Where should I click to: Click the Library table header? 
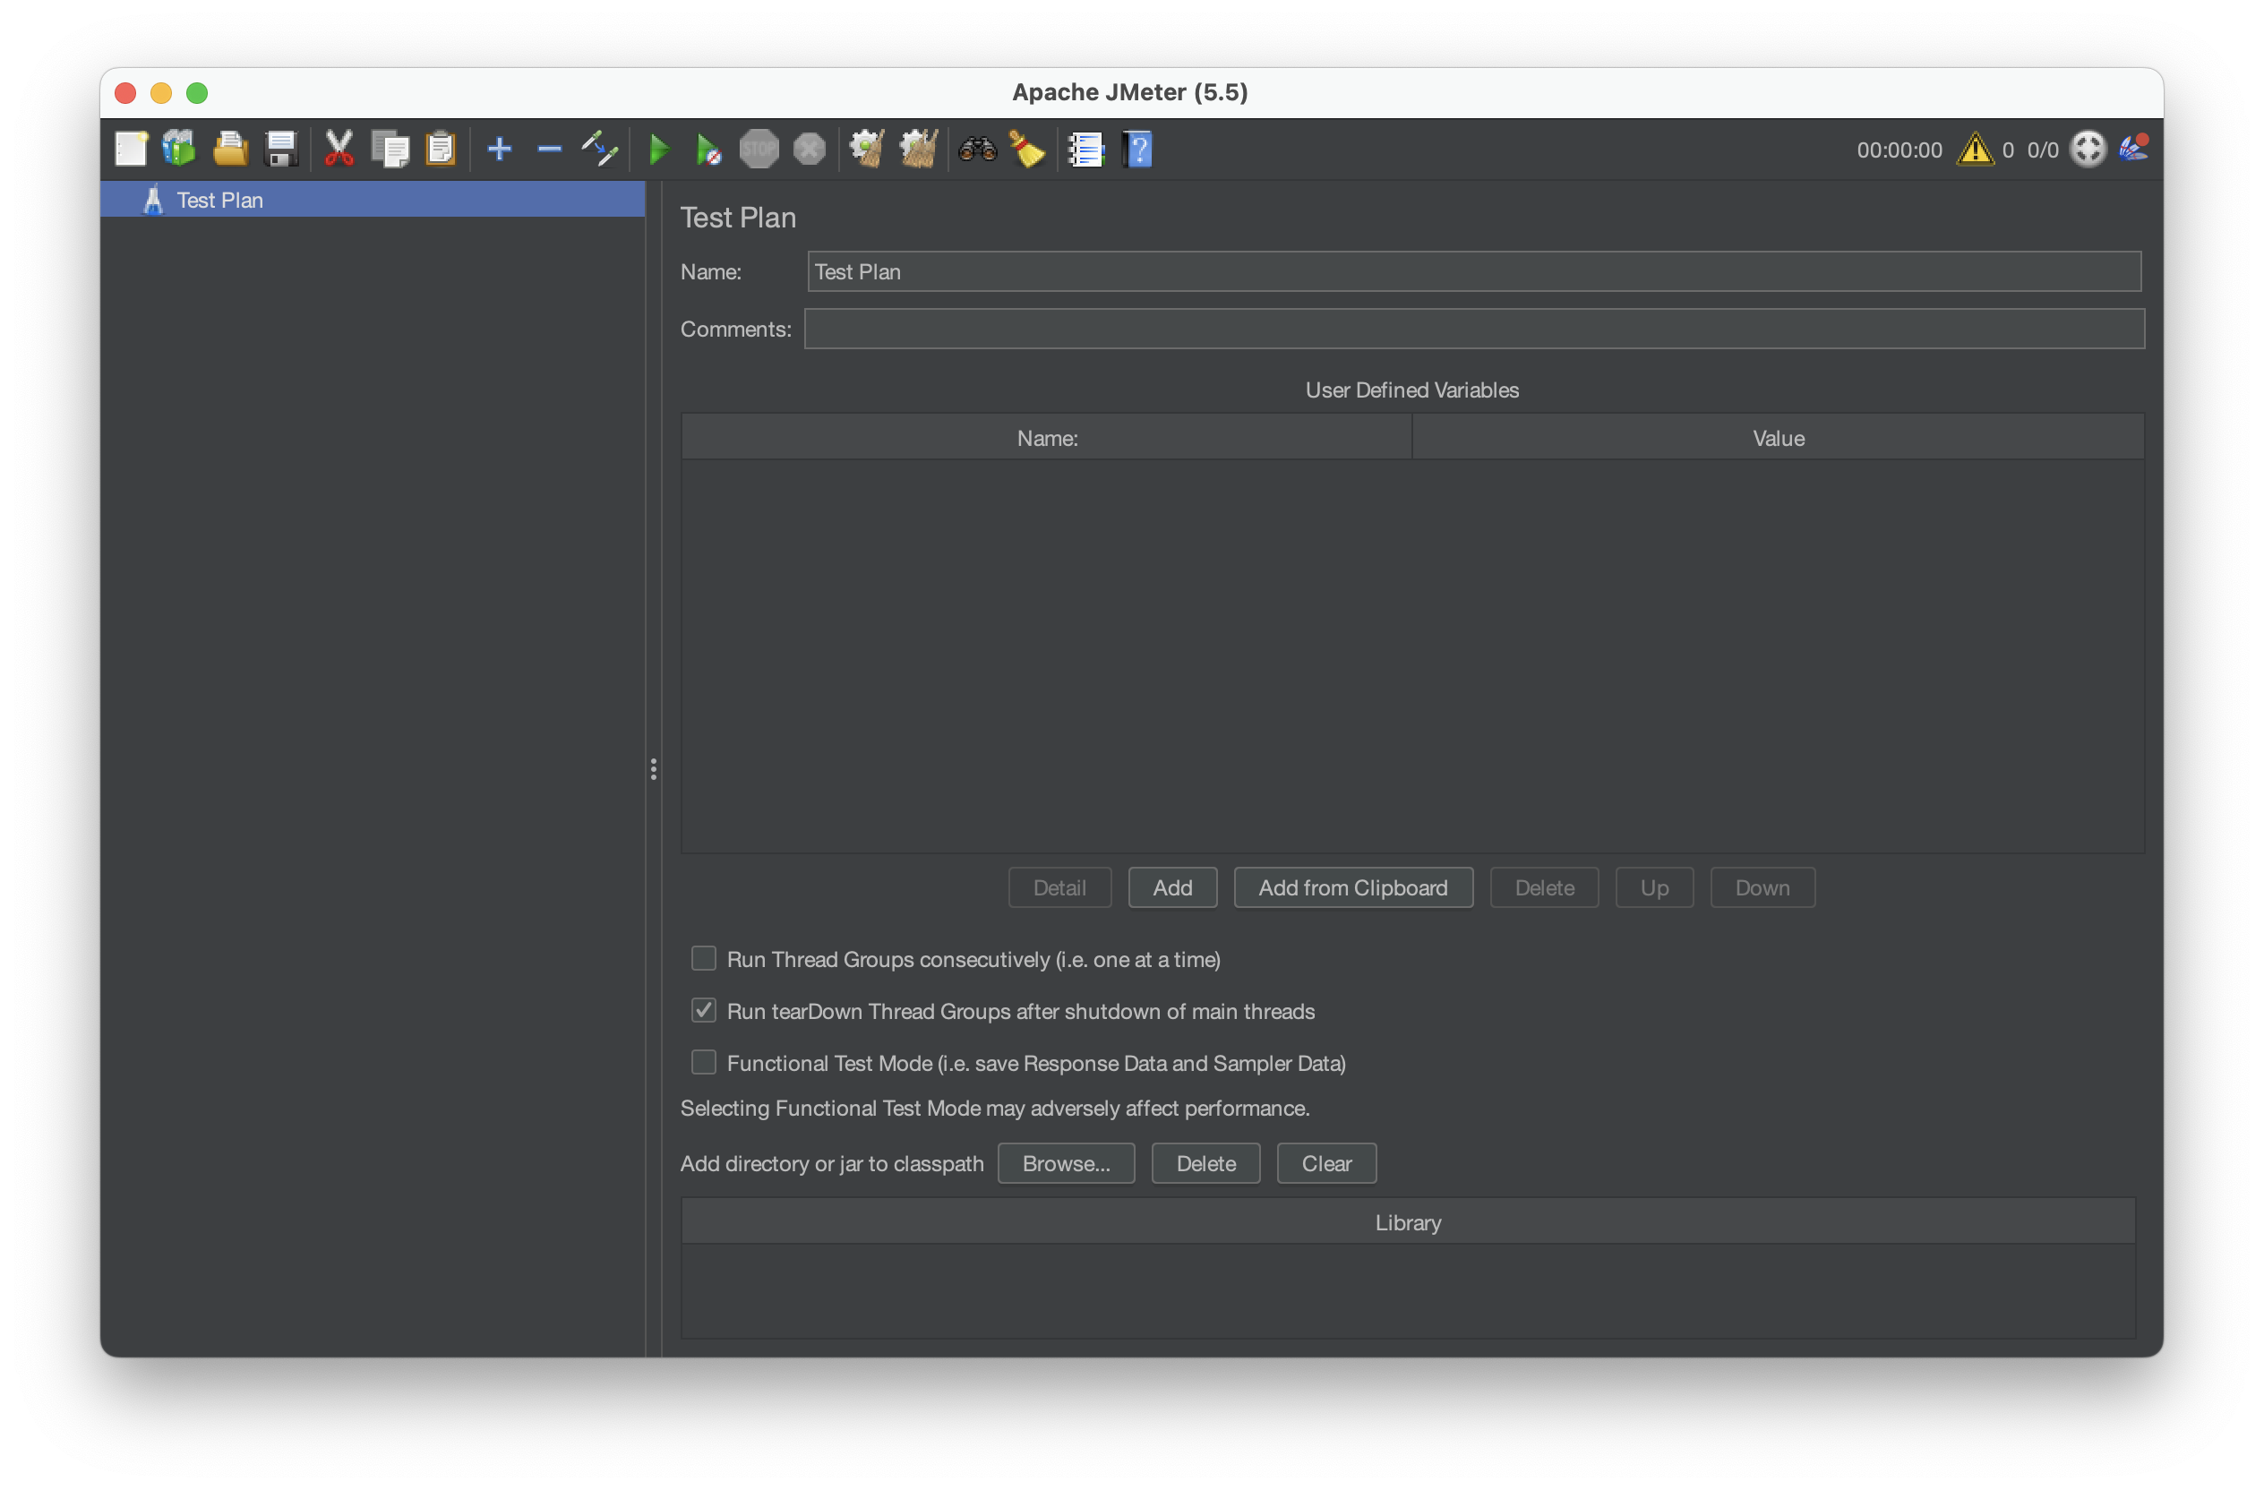[1409, 1222]
